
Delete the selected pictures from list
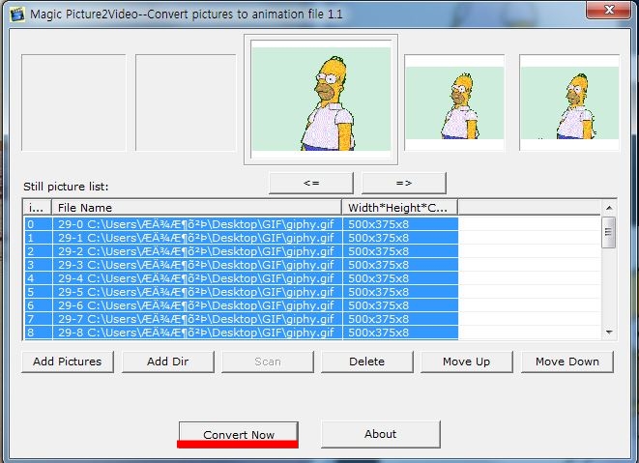click(366, 362)
